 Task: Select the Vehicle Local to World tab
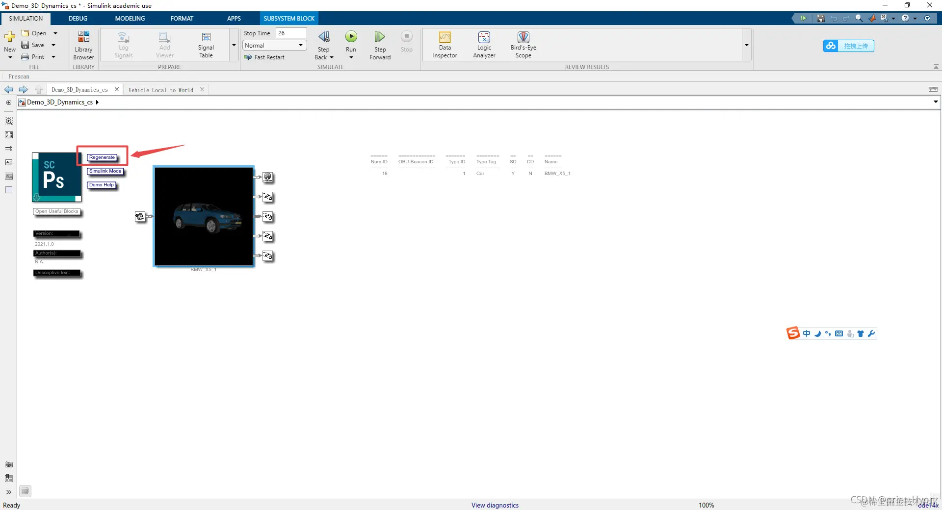tap(161, 90)
